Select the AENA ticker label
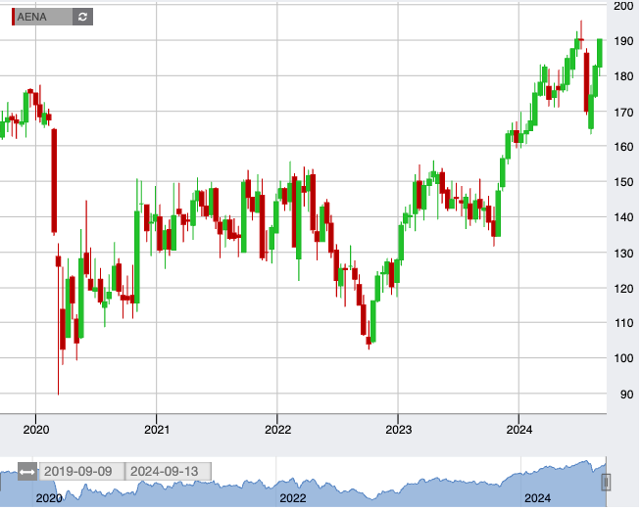 tap(32, 17)
